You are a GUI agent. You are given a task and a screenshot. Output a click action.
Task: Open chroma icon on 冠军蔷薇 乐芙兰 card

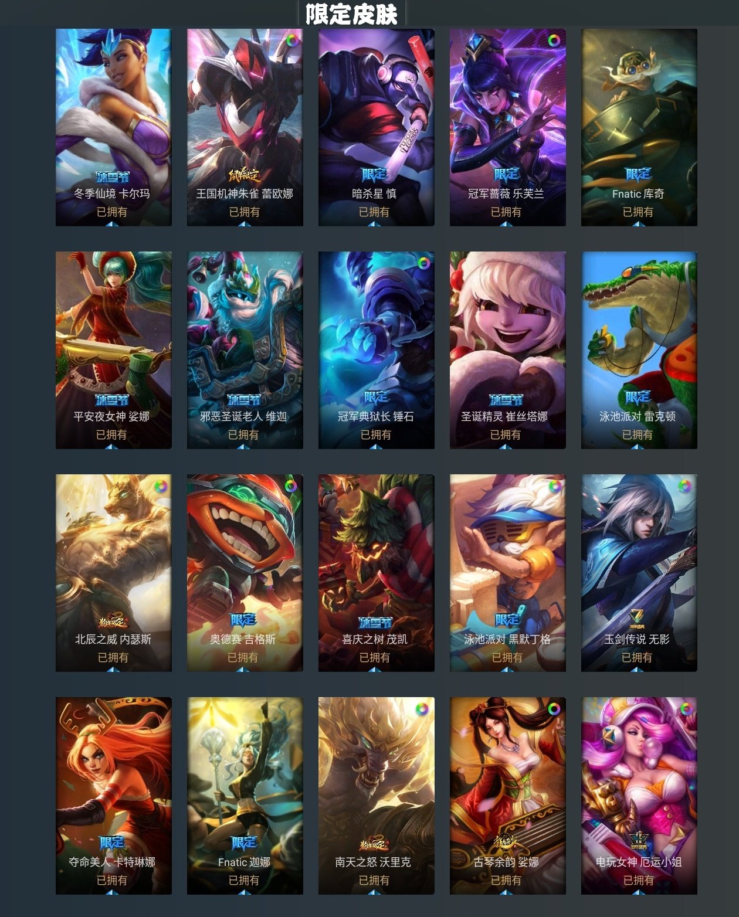554,40
